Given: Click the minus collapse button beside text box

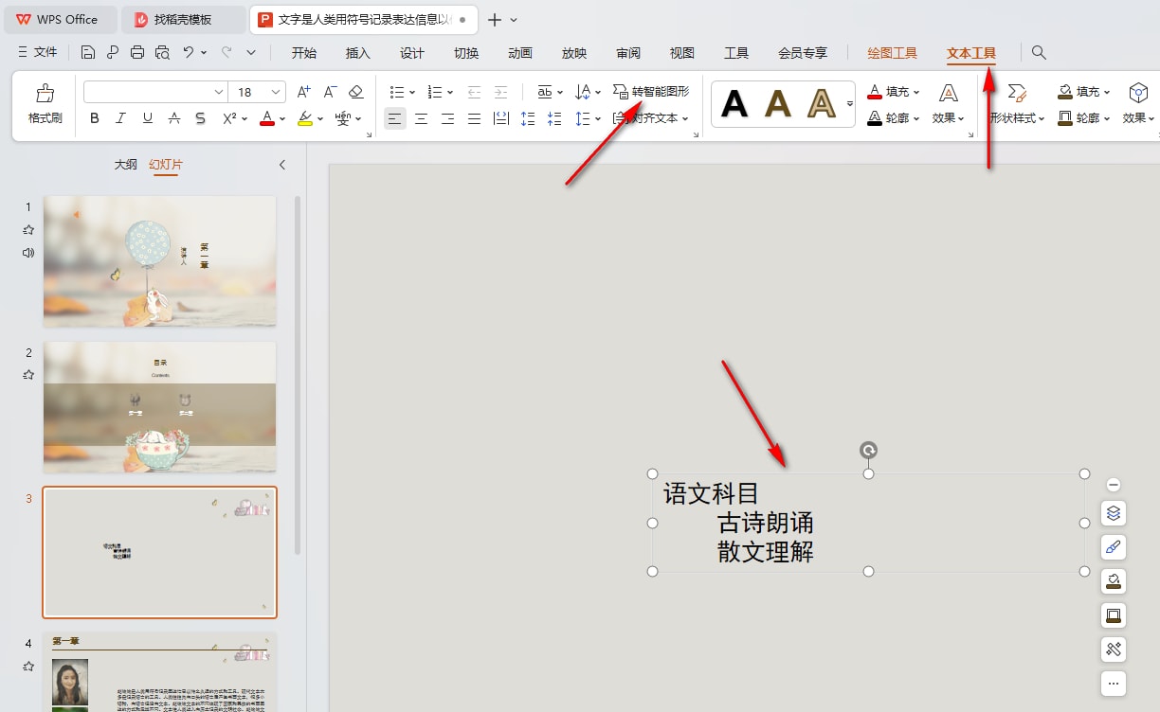Looking at the screenshot, I should click(x=1114, y=485).
